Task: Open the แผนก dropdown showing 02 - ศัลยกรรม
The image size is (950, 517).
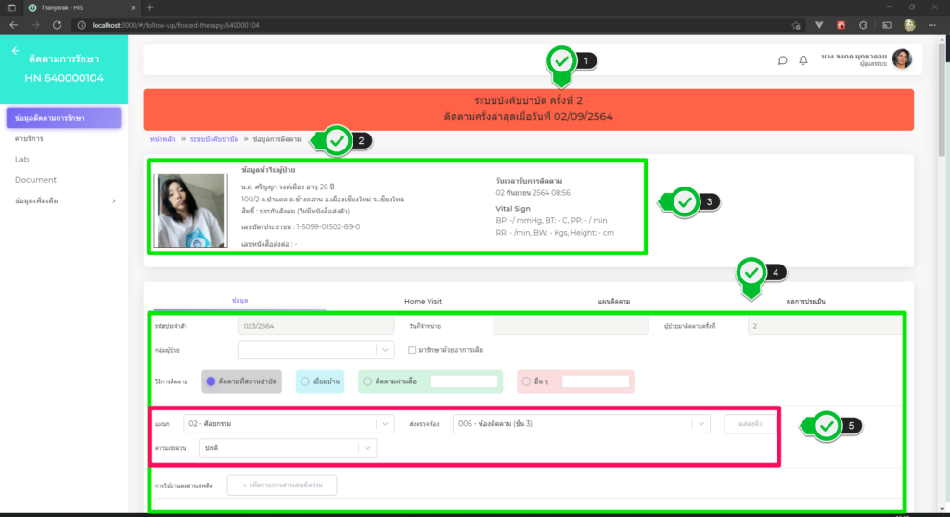Action: pyautogui.click(x=288, y=424)
